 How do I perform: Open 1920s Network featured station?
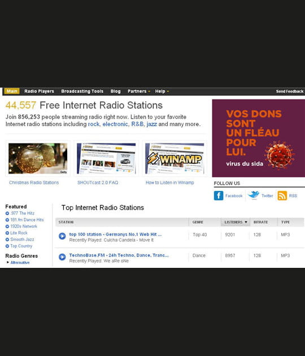24,227
